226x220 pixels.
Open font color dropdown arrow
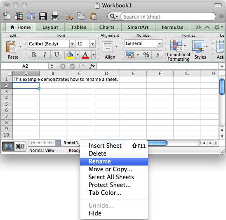(x=93, y=55)
